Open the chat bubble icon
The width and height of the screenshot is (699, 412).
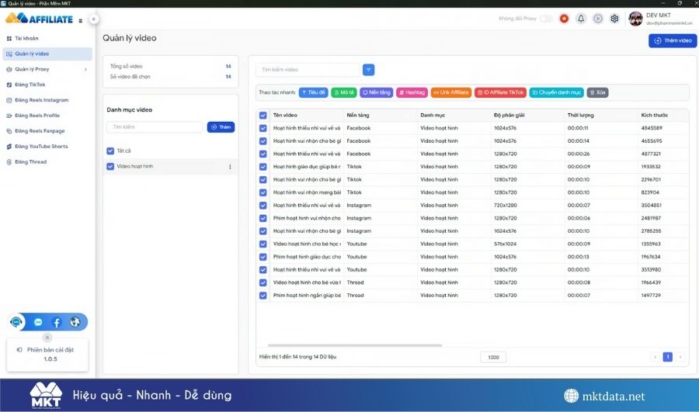[x=38, y=322]
